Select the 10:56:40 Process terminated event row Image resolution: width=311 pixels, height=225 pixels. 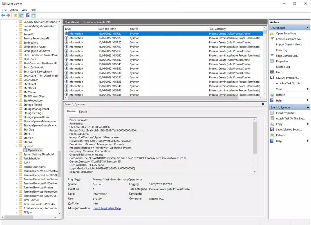pyautogui.click(x=164, y=55)
